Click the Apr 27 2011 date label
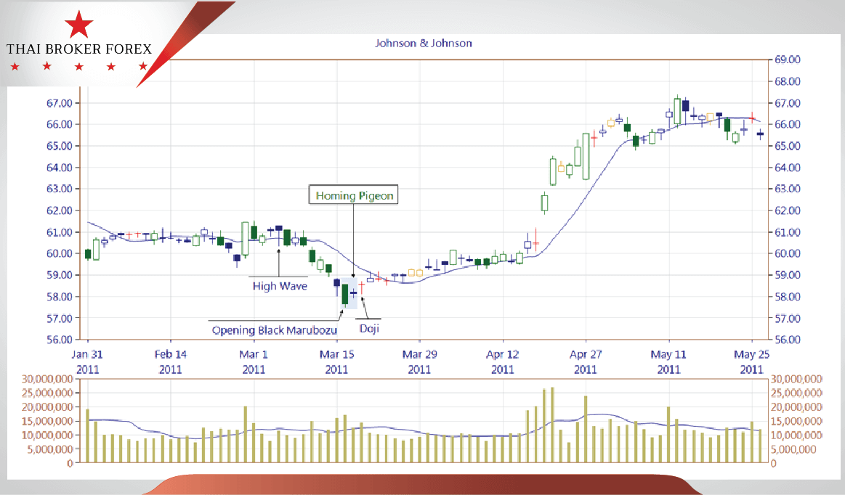This screenshot has height=495, width=845. coord(586,361)
